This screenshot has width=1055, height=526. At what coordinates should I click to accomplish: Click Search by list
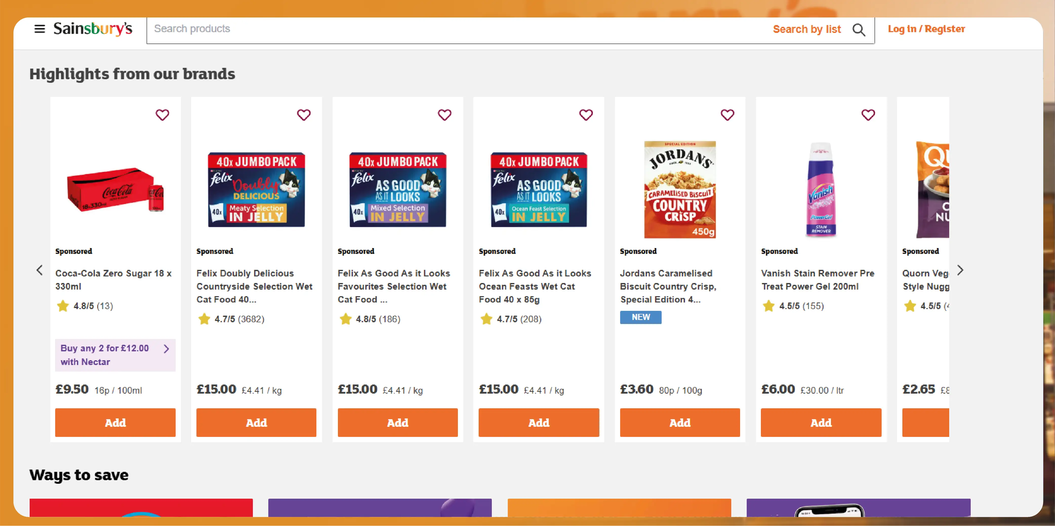(806, 30)
